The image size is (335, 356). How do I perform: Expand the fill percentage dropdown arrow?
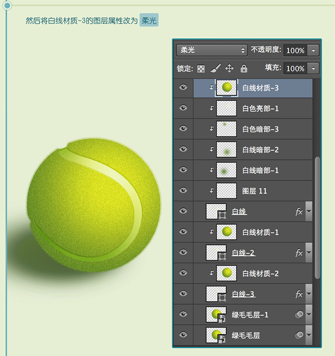point(314,69)
